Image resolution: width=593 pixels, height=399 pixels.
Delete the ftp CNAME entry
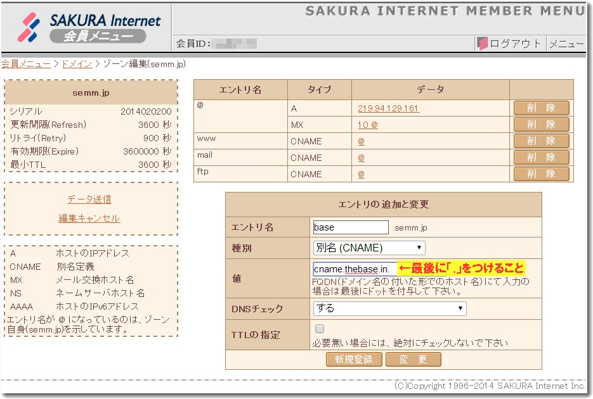pos(541,174)
